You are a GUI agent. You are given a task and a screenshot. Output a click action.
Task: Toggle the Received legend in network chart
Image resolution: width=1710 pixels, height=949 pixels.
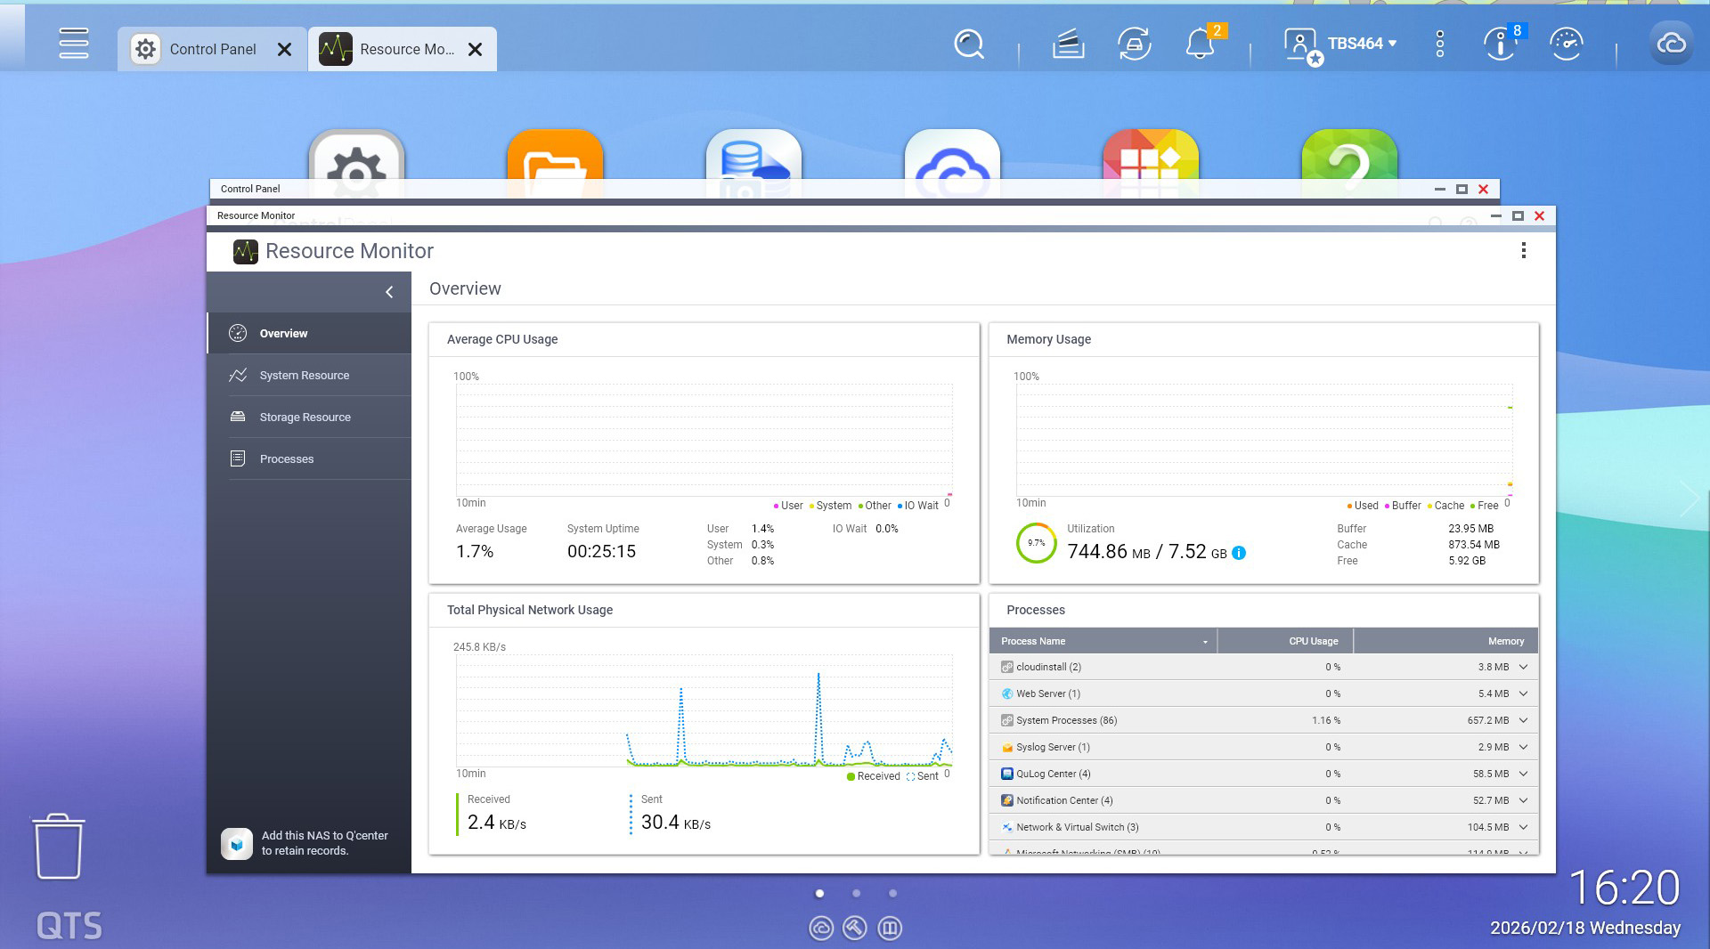tap(873, 776)
